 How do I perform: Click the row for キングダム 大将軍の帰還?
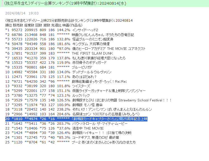coord(57,44)
